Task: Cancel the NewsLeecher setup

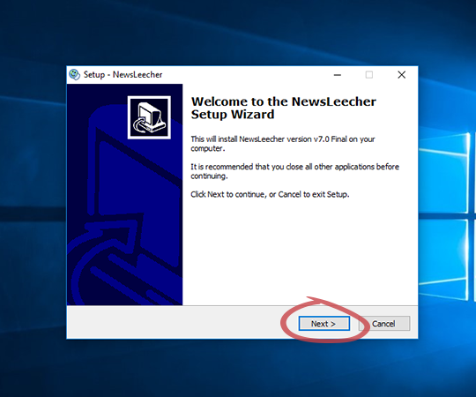Action: pos(384,324)
